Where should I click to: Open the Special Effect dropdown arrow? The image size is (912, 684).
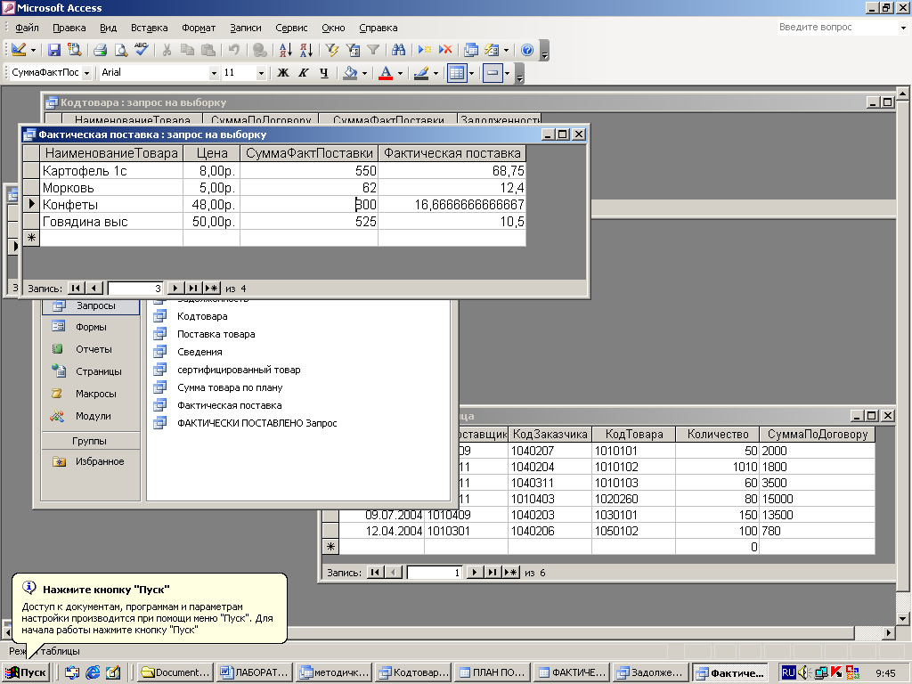[507, 73]
